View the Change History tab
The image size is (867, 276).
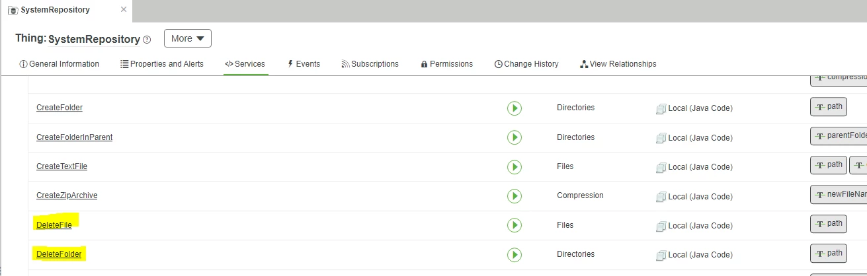pyautogui.click(x=526, y=64)
